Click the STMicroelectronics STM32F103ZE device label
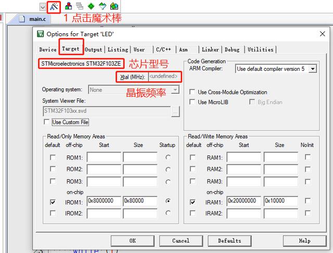333x253 pixels. 81,64
